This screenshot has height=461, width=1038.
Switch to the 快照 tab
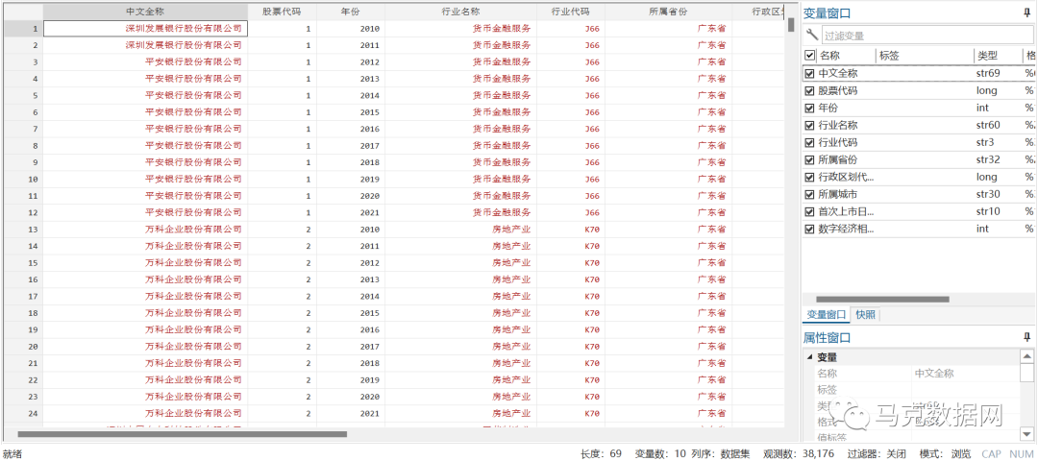[865, 315]
